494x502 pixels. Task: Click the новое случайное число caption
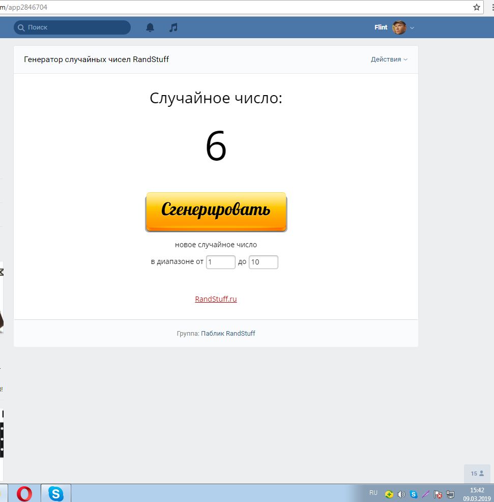tap(216, 245)
